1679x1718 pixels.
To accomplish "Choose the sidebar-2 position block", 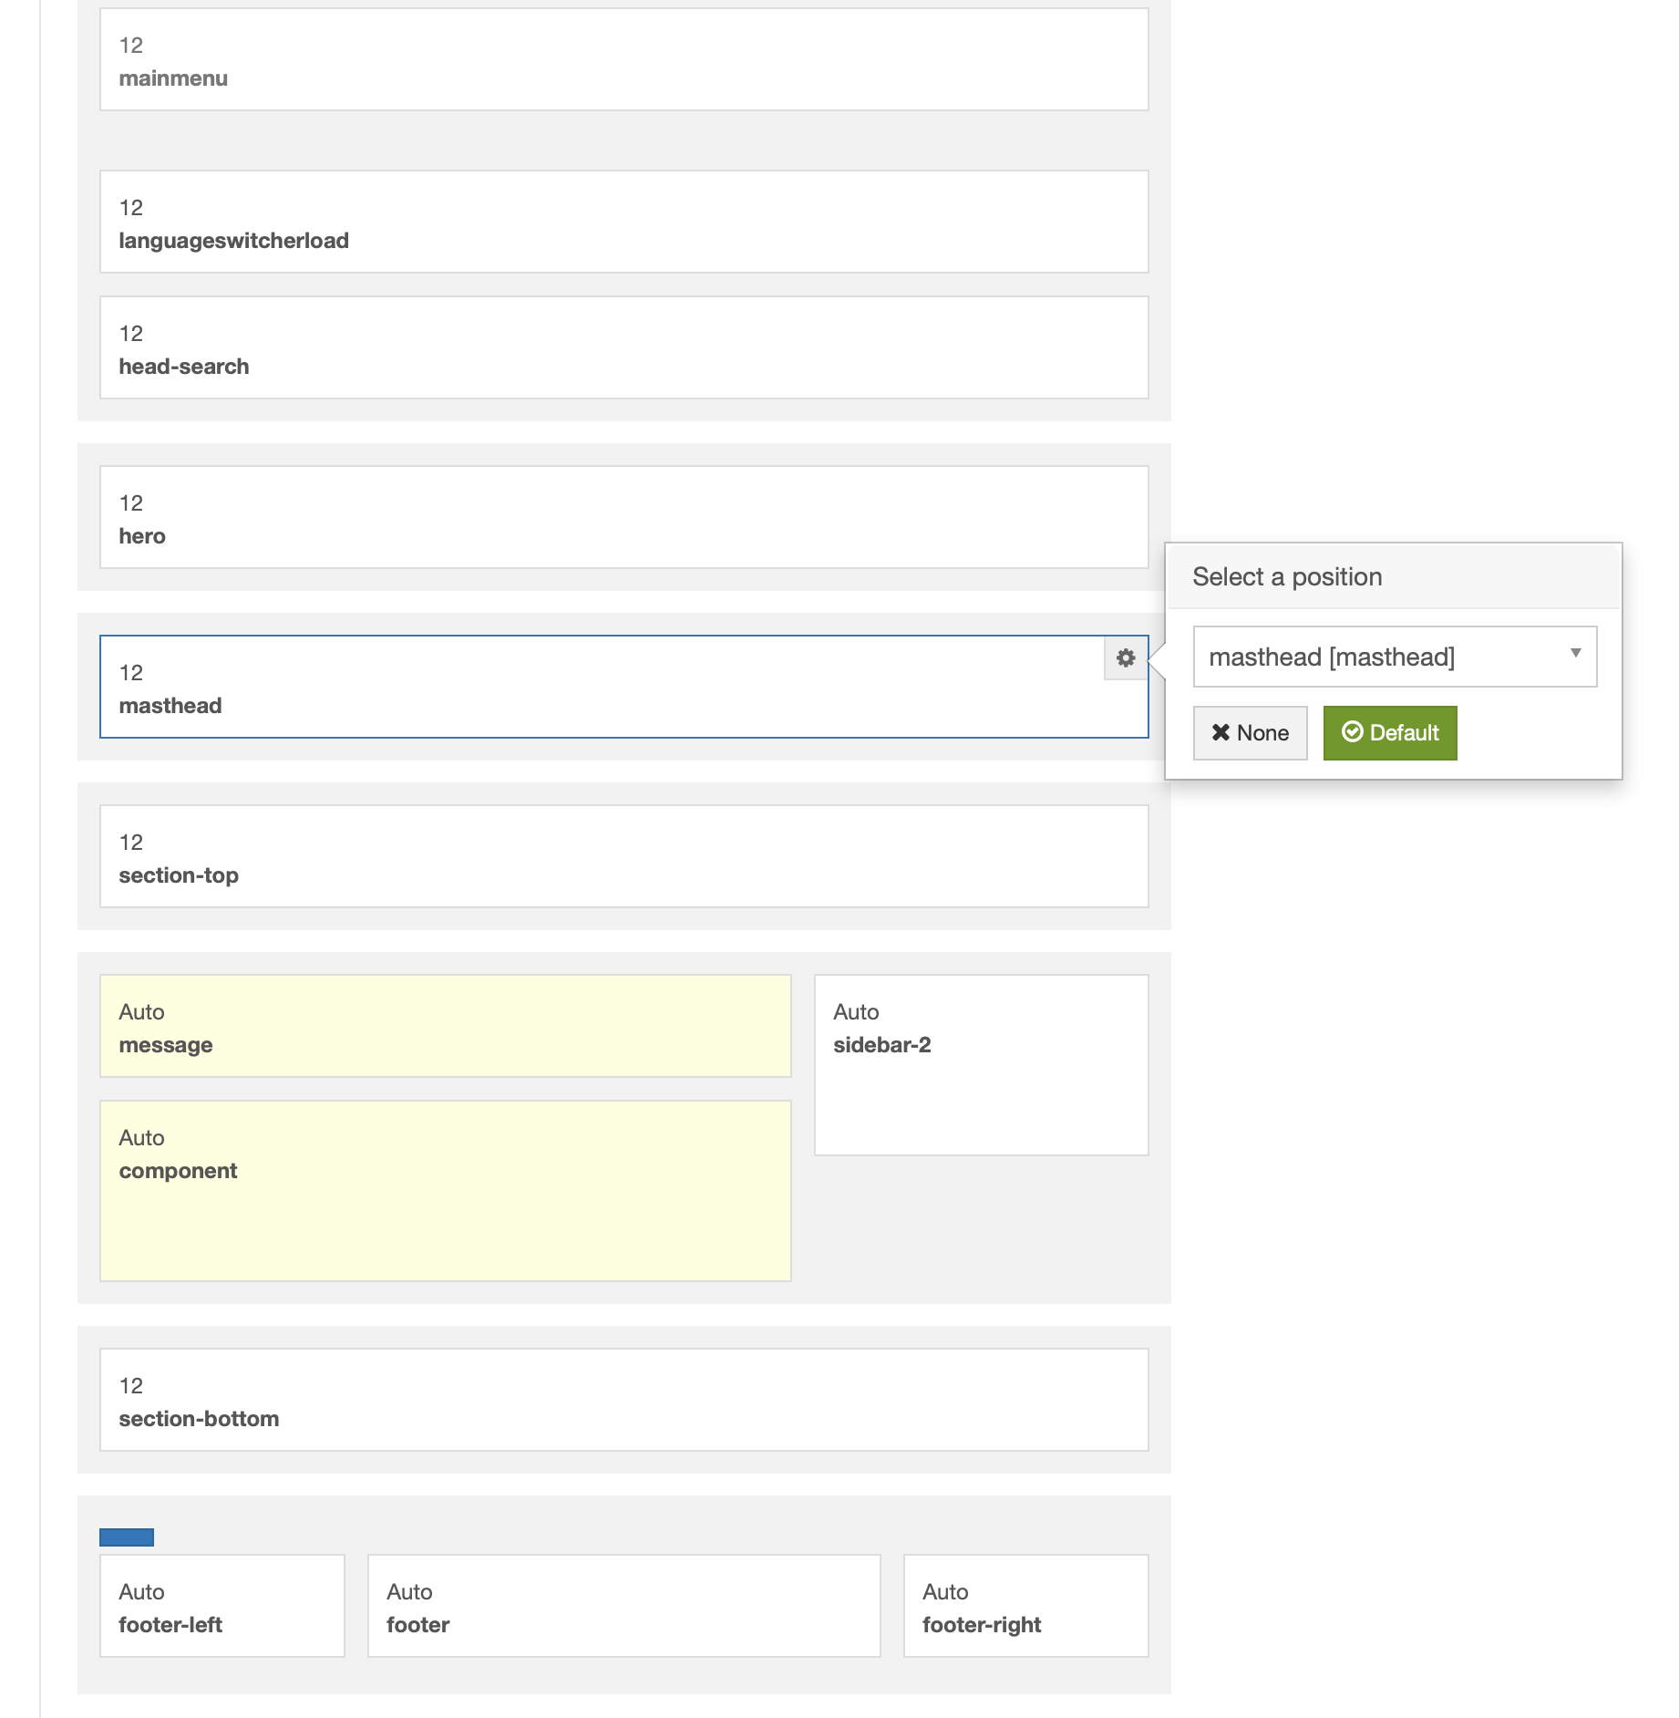I will click(981, 1064).
